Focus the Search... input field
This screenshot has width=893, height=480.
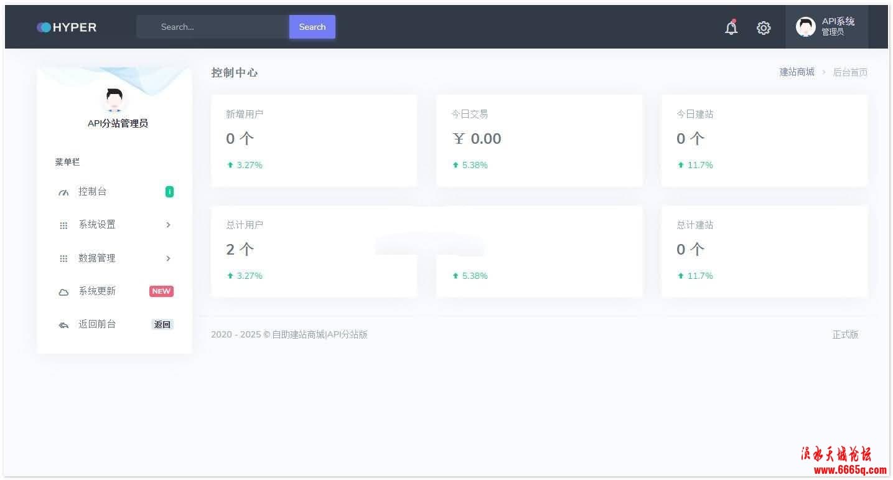click(x=213, y=27)
